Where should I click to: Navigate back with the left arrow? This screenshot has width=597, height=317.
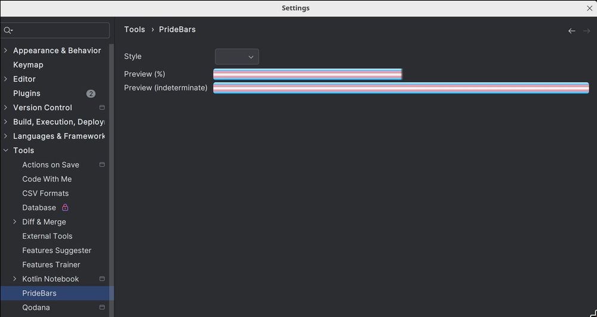coord(571,30)
